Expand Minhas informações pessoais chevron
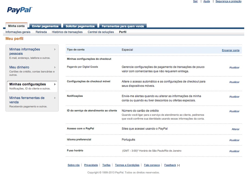This screenshot has height=176, width=249. [55, 49]
